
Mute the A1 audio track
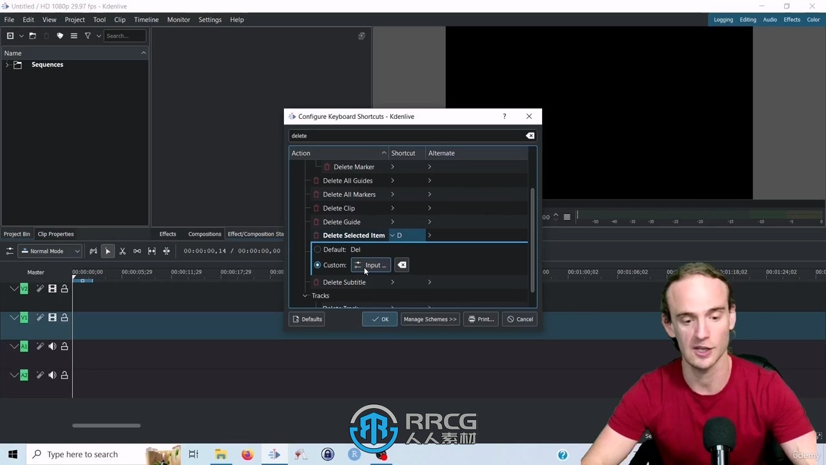[x=52, y=346]
